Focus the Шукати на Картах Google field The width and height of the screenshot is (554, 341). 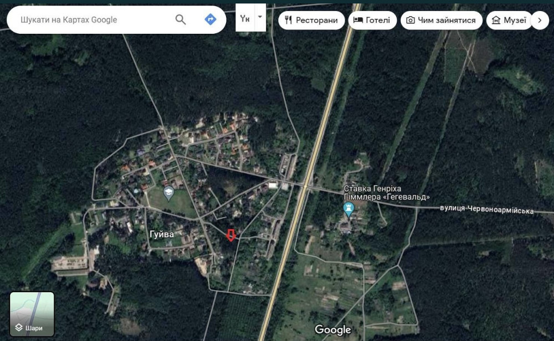95,20
